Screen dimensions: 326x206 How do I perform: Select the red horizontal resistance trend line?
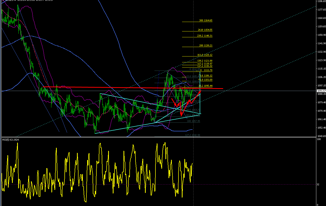tap(133, 88)
